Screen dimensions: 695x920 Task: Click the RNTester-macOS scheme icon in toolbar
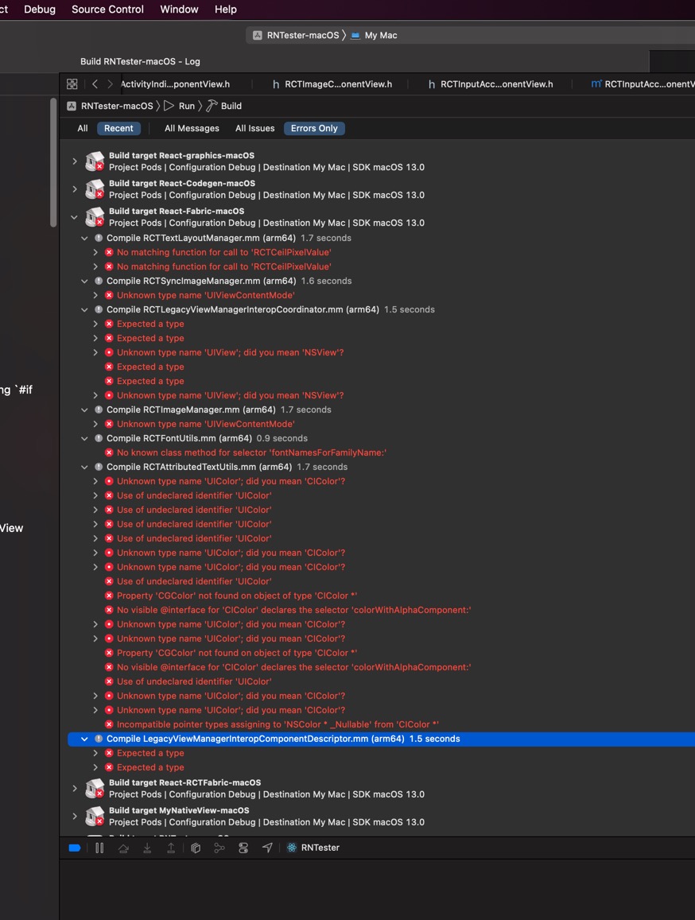click(257, 35)
